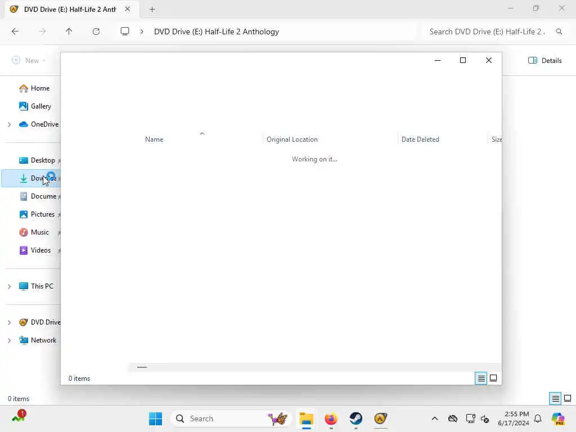Expand the DVD Drive tree node
The width and height of the screenshot is (576, 432).
(x=9, y=322)
